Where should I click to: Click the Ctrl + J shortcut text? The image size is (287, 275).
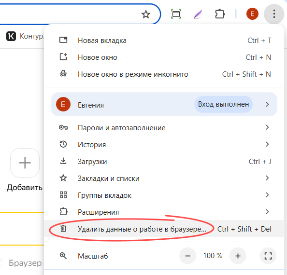260,162
